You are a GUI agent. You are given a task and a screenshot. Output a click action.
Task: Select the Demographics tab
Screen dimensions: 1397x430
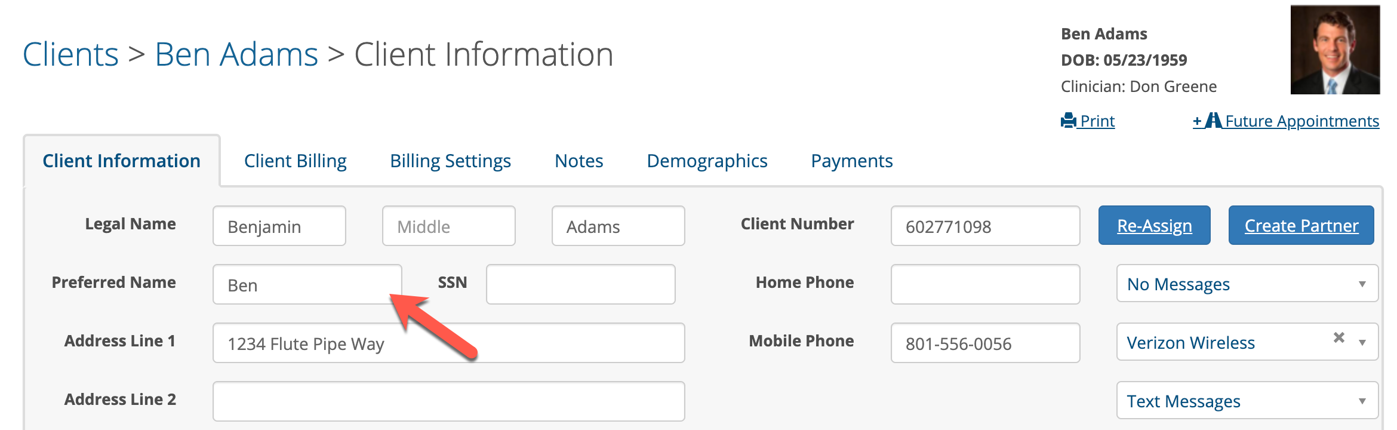(x=707, y=161)
